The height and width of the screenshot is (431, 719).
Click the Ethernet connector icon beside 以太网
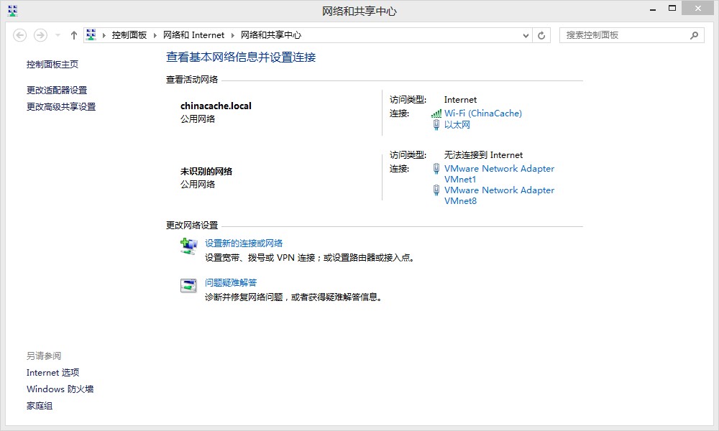coord(436,124)
